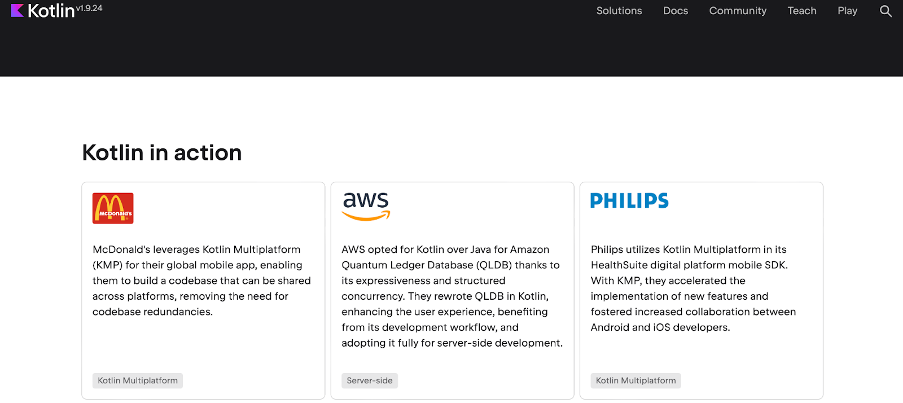Select Teach in the navigation bar
The height and width of the screenshot is (403, 903).
point(802,11)
